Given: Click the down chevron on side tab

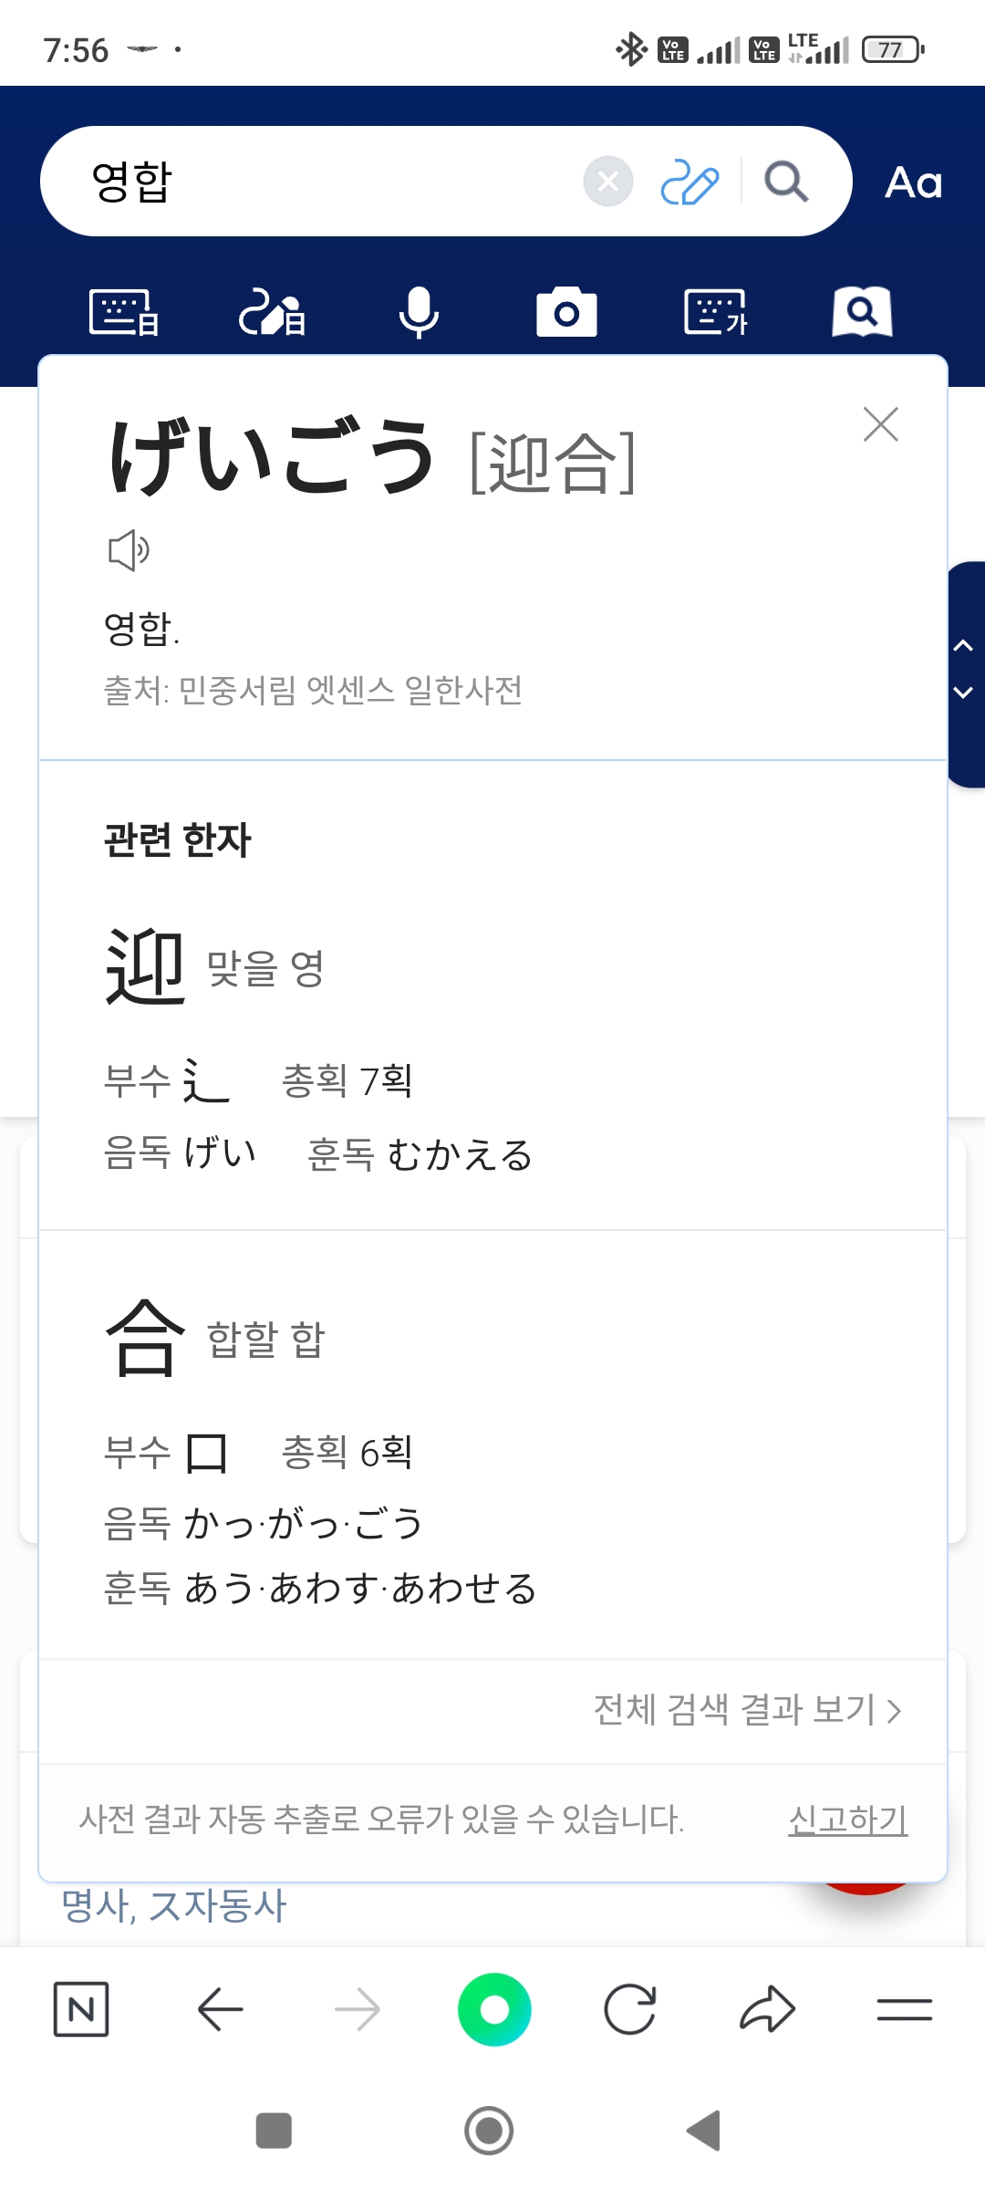Looking at the screenshot, I should [x=963, y=693].
